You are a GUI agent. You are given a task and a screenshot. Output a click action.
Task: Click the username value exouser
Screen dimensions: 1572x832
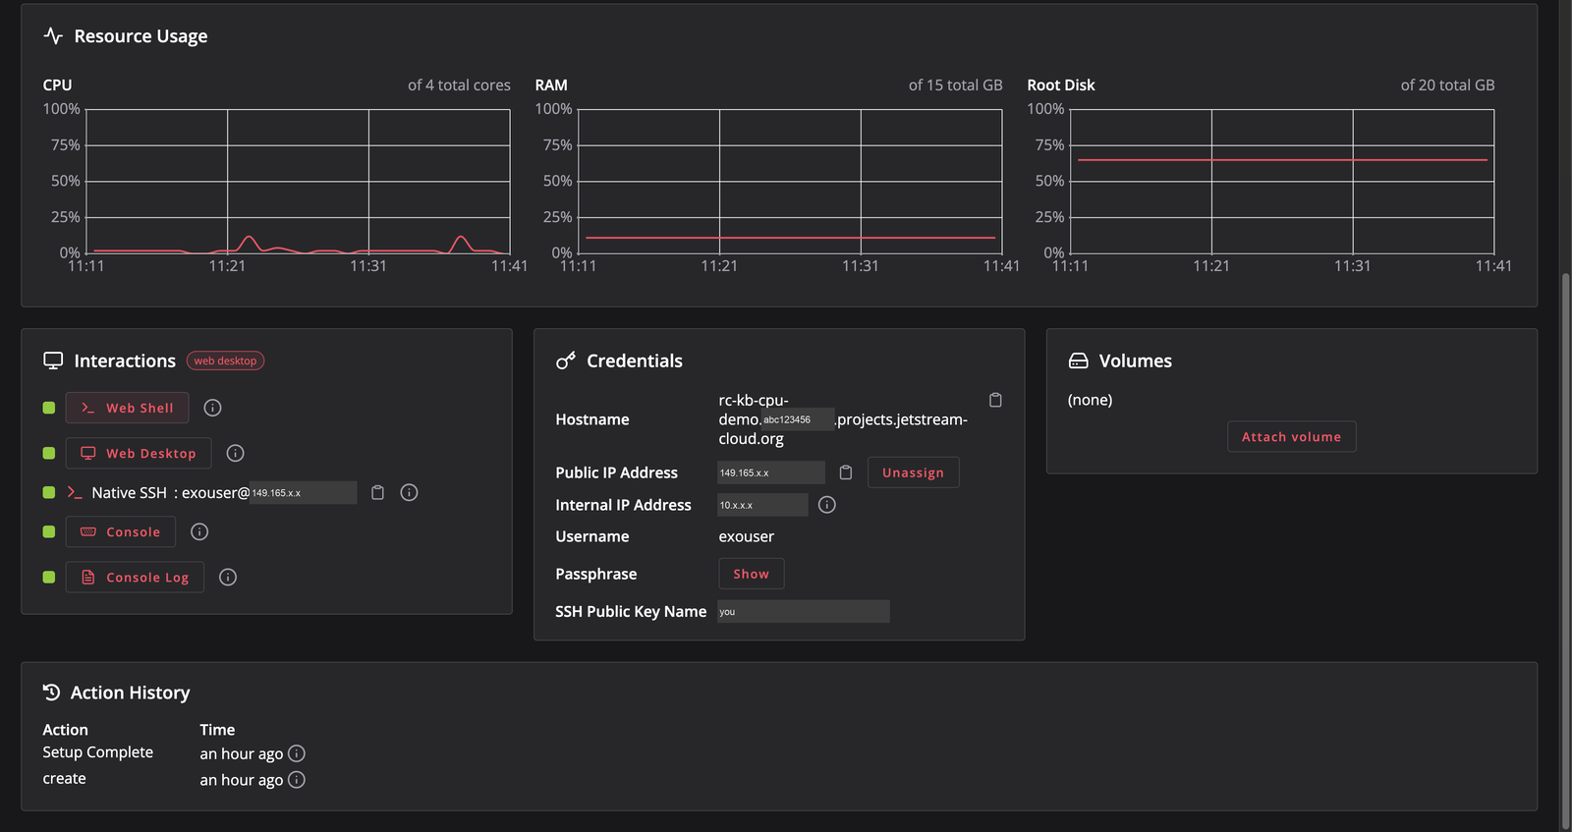pos(746,536)
